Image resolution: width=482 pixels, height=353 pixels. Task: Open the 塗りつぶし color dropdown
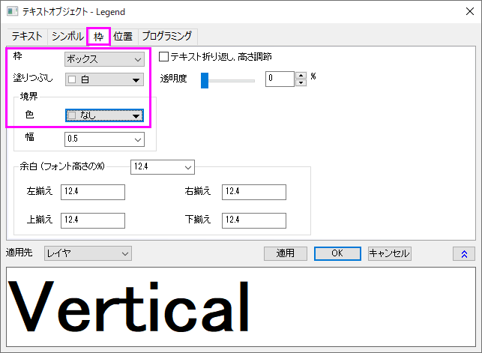click(104, 79)
